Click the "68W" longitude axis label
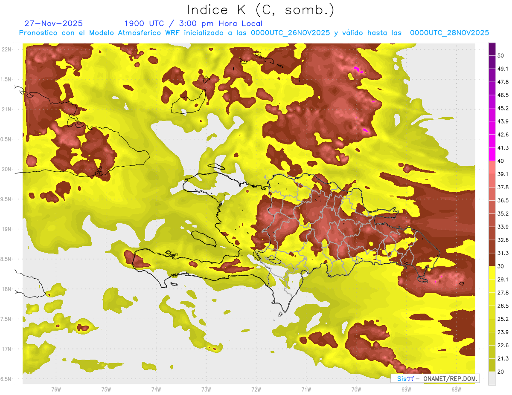 [456, 389]
